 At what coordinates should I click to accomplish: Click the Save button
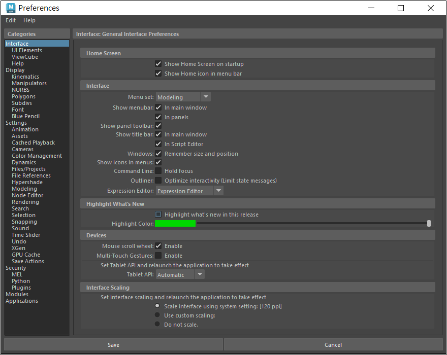pos(113,345)
